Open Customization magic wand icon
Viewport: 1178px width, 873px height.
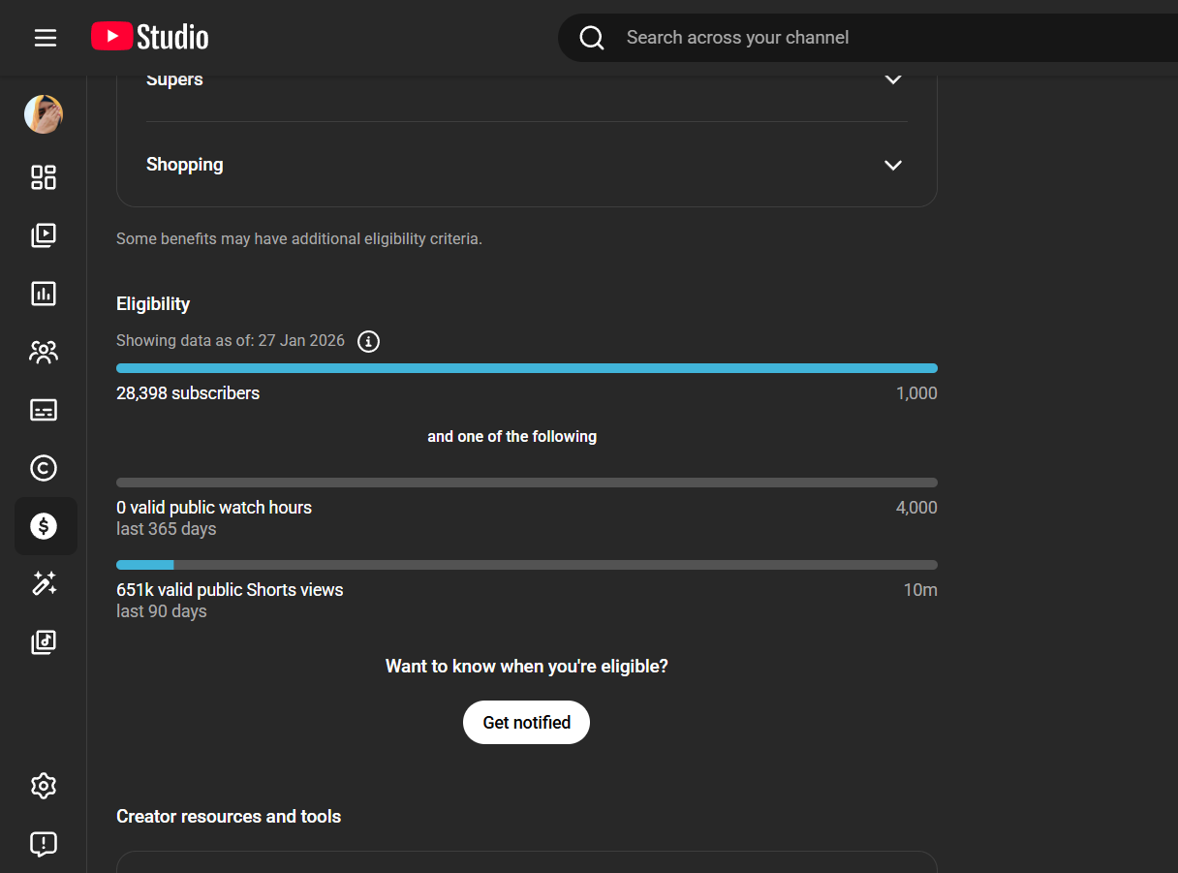coord(44,583)
